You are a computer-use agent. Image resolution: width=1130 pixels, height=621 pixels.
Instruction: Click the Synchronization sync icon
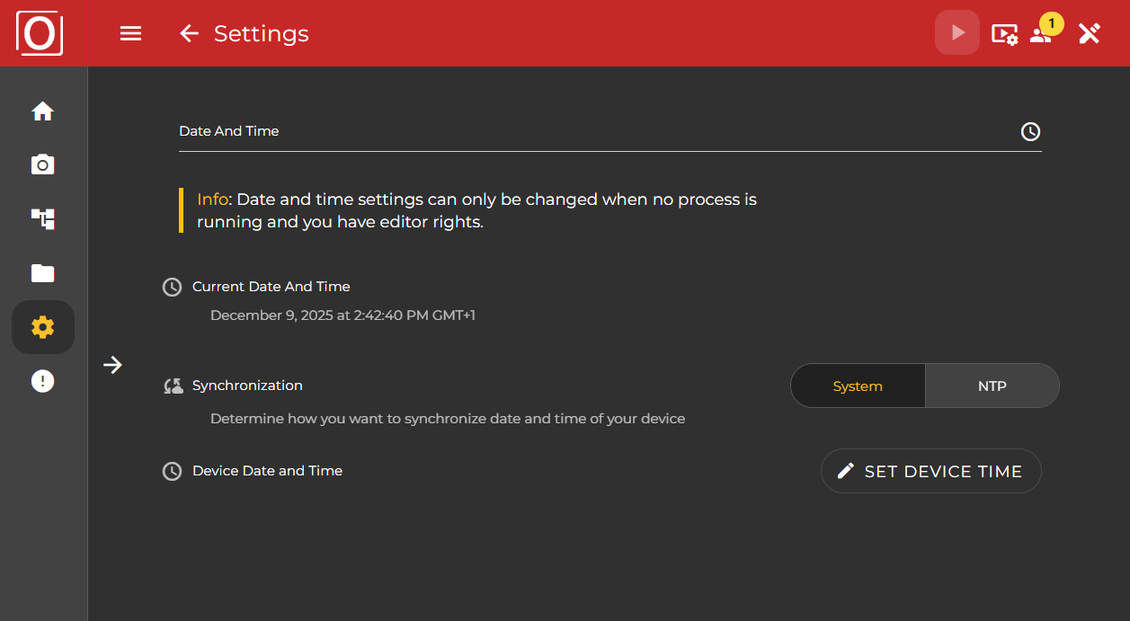pyautogui.click(x=172, y=385)
